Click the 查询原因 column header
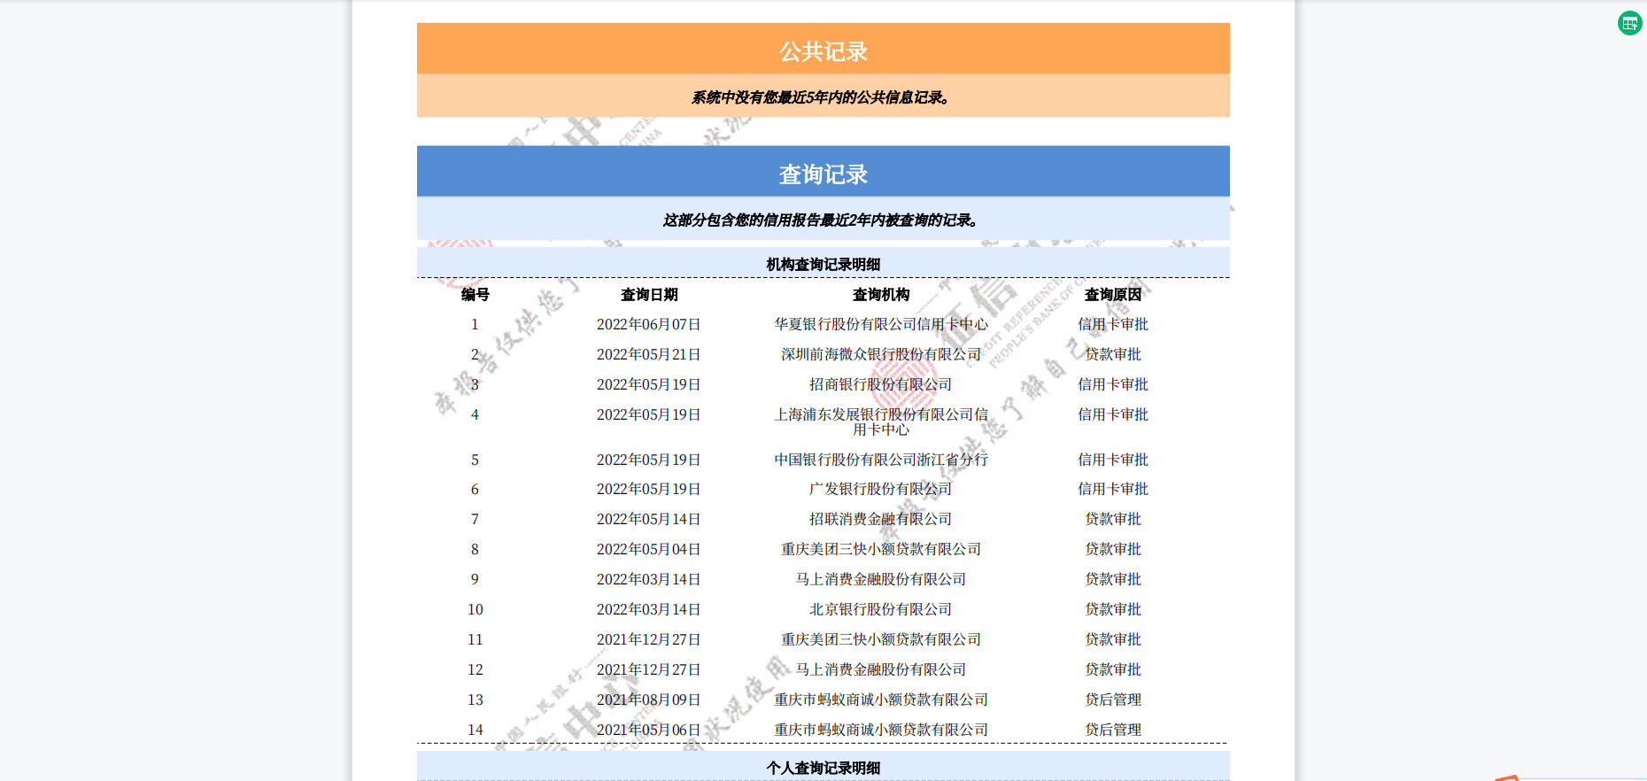 coord(1113,295)
